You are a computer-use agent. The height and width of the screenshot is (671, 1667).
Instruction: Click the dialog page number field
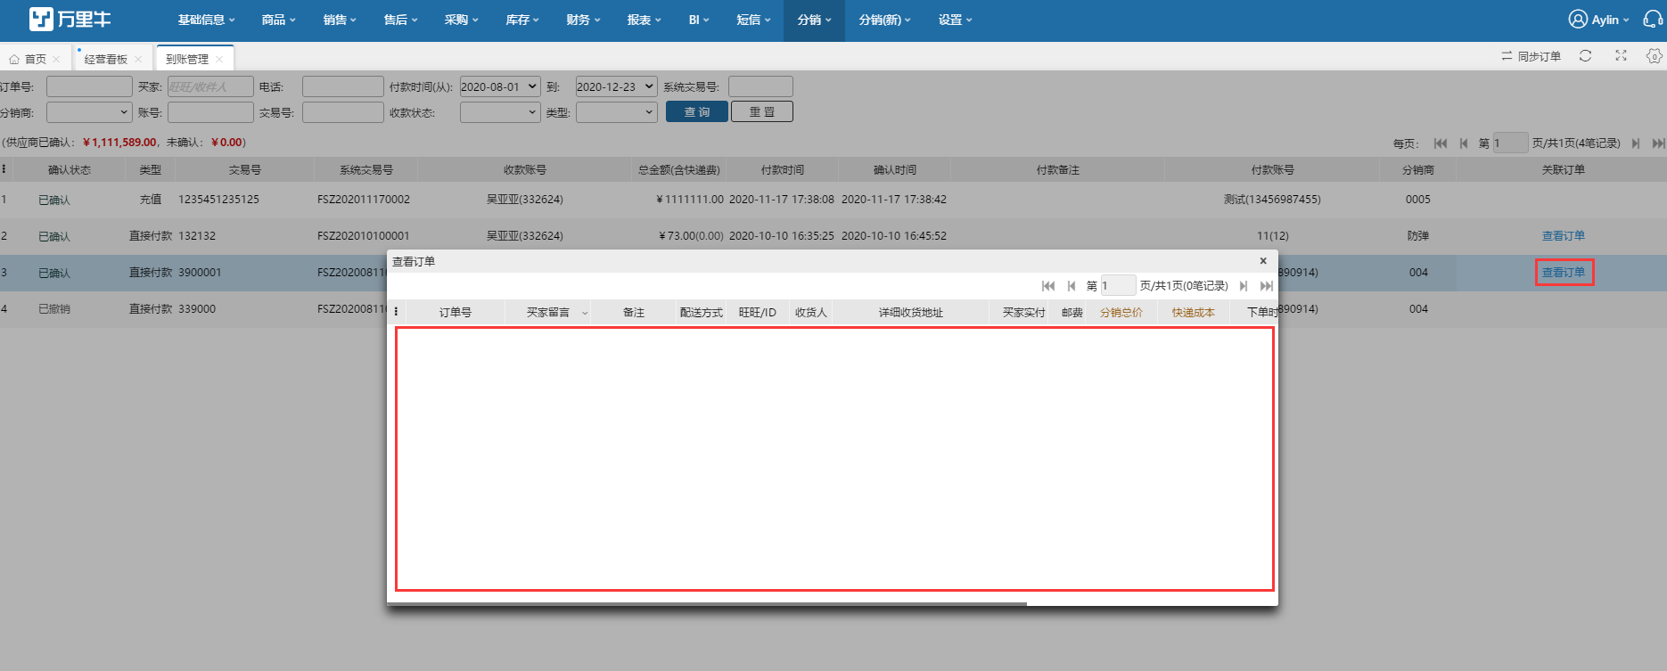[1118, 285]
